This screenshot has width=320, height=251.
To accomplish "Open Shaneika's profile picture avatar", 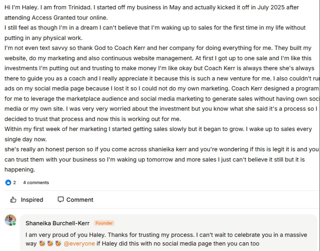I will (x=10, y=220).
